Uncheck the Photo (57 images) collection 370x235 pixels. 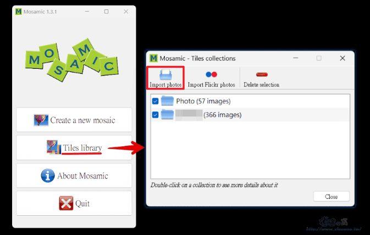point(155,101)
